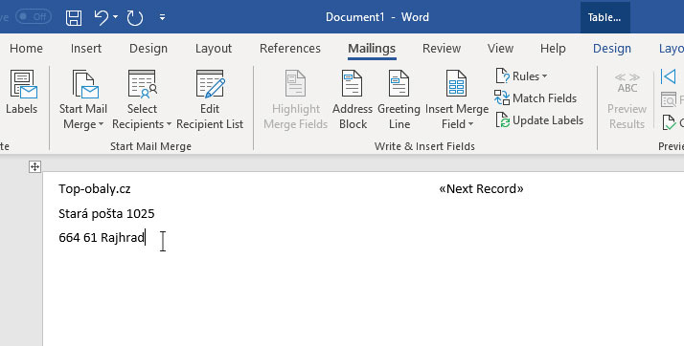Click the table move handle
This screenshot has height=346, width=684.
(x=34, y=166)
